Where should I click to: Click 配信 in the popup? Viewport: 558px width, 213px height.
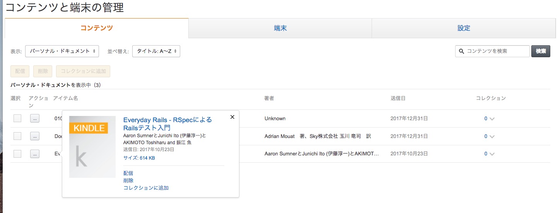pos(128,173)
